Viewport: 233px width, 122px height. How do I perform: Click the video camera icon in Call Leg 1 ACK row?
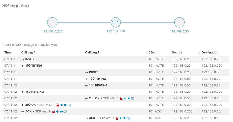click(61, 111)
